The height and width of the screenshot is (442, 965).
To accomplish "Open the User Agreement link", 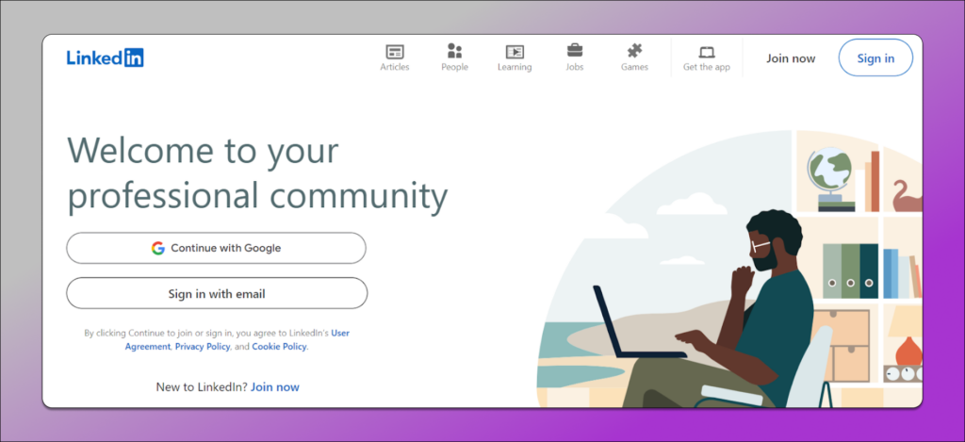I will pos(237,340).
